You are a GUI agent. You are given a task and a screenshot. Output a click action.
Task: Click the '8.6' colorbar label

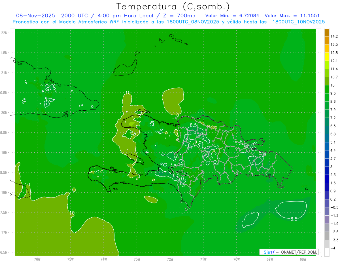tap(333, 101)
